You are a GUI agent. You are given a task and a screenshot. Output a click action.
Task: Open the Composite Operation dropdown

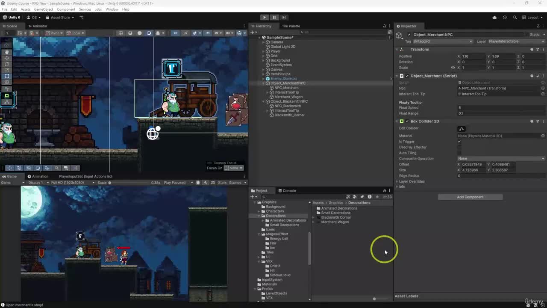point(501,159)
